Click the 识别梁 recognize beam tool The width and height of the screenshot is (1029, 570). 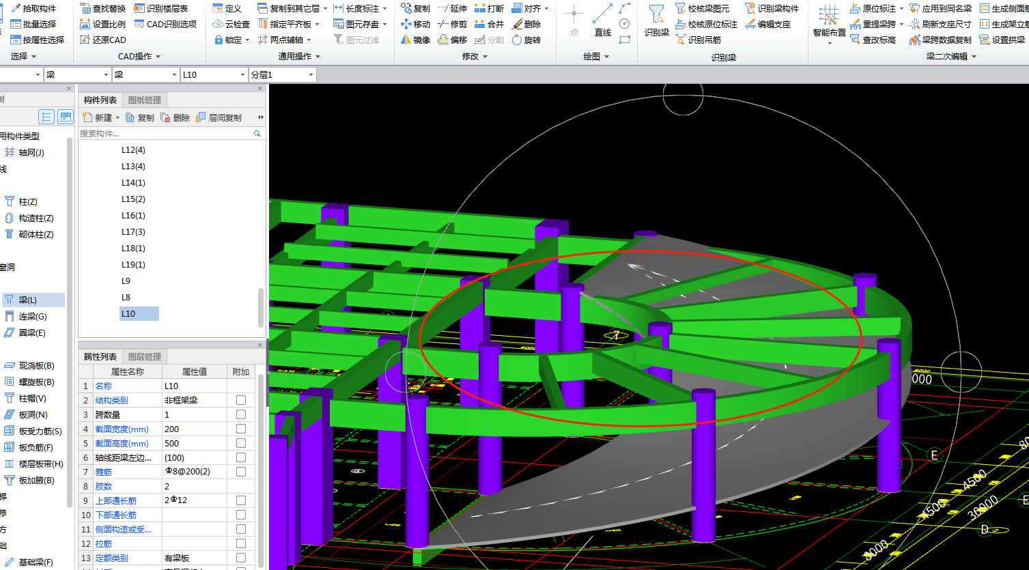657,20
